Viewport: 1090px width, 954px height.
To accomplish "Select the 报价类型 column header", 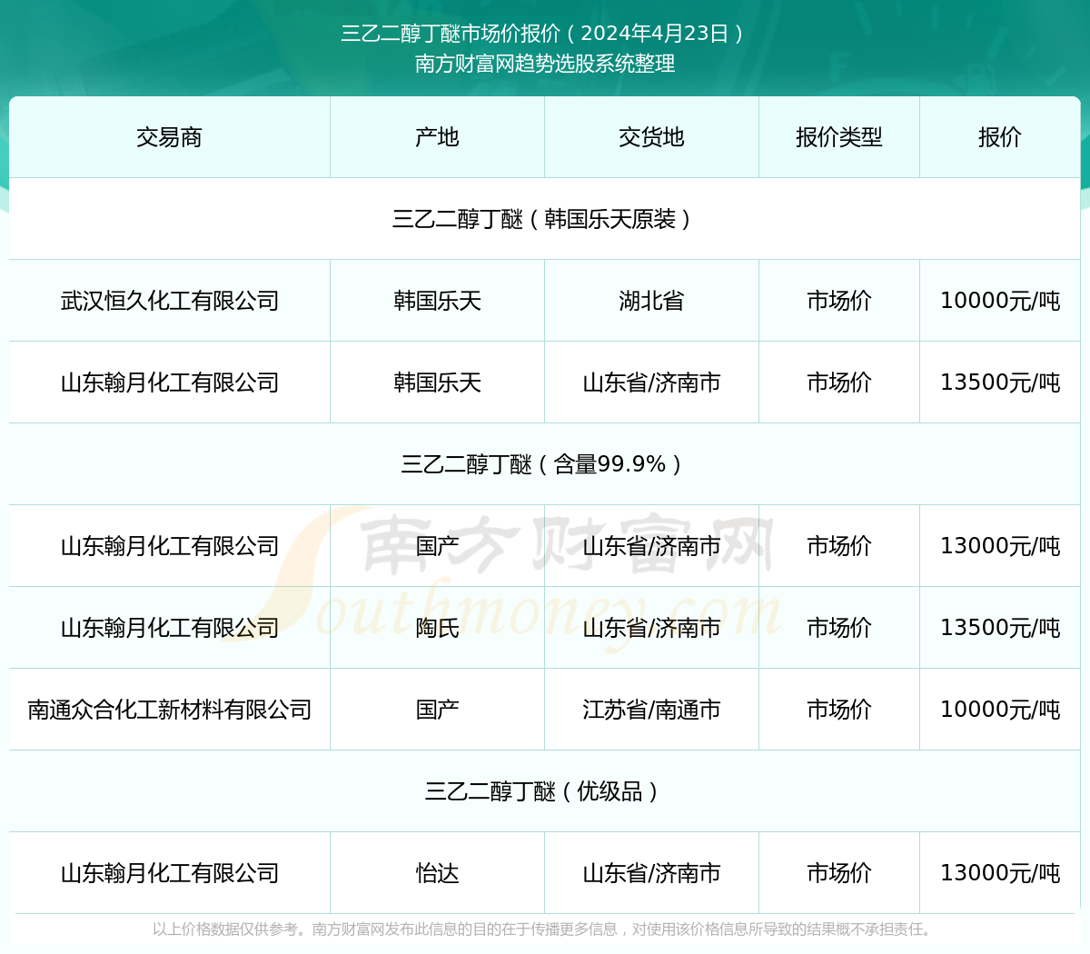I will tap(839, 137).
